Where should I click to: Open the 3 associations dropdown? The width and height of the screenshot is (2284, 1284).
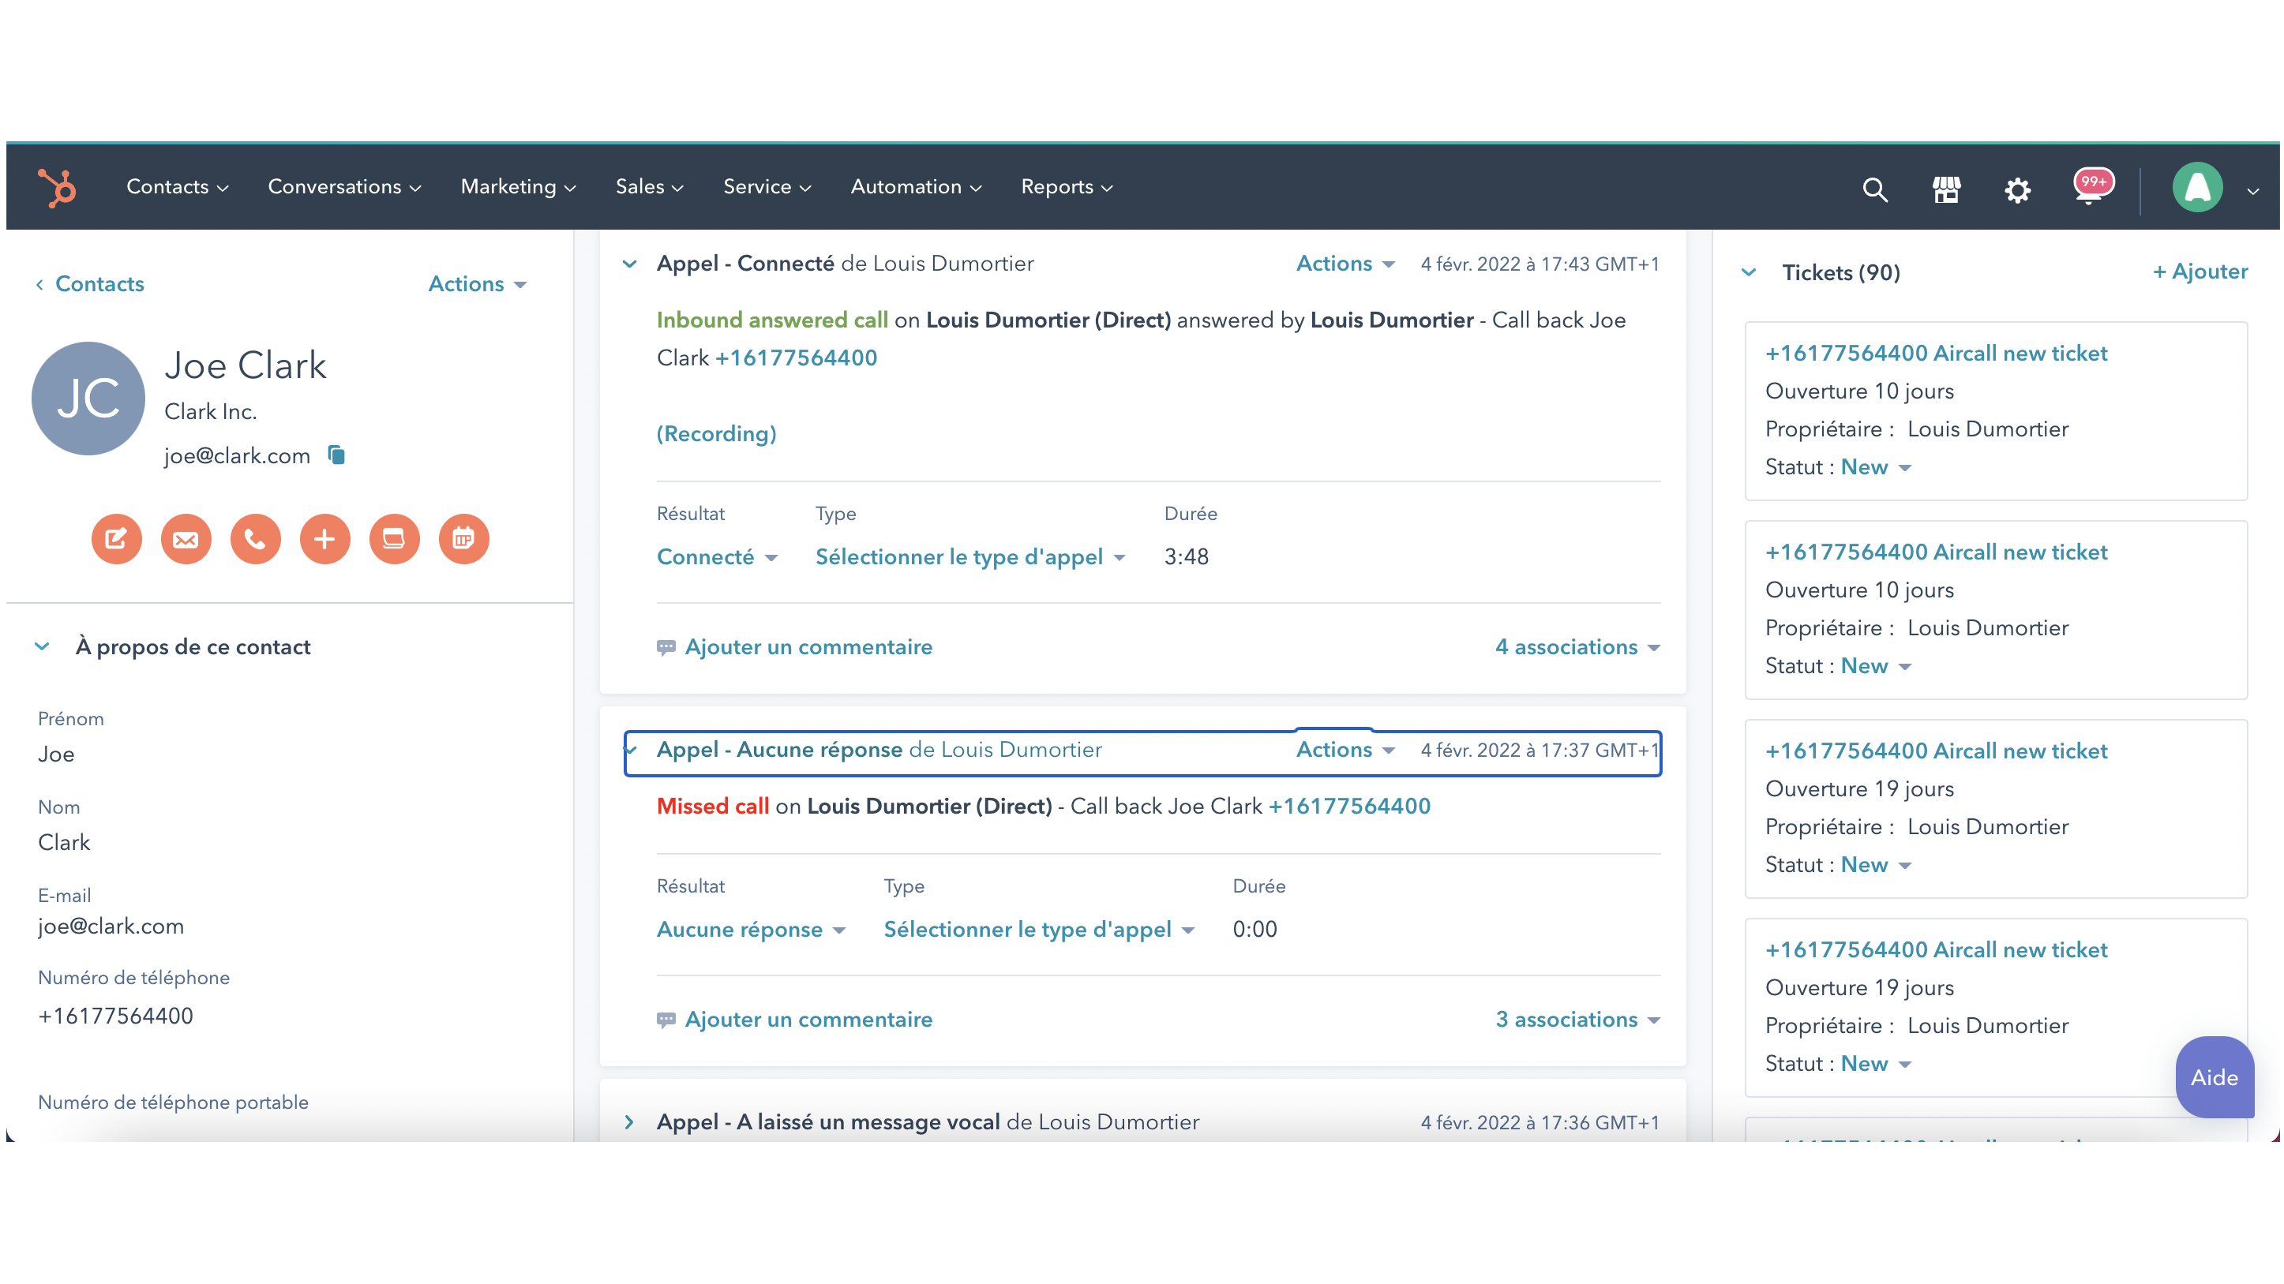point(1577,1020)
